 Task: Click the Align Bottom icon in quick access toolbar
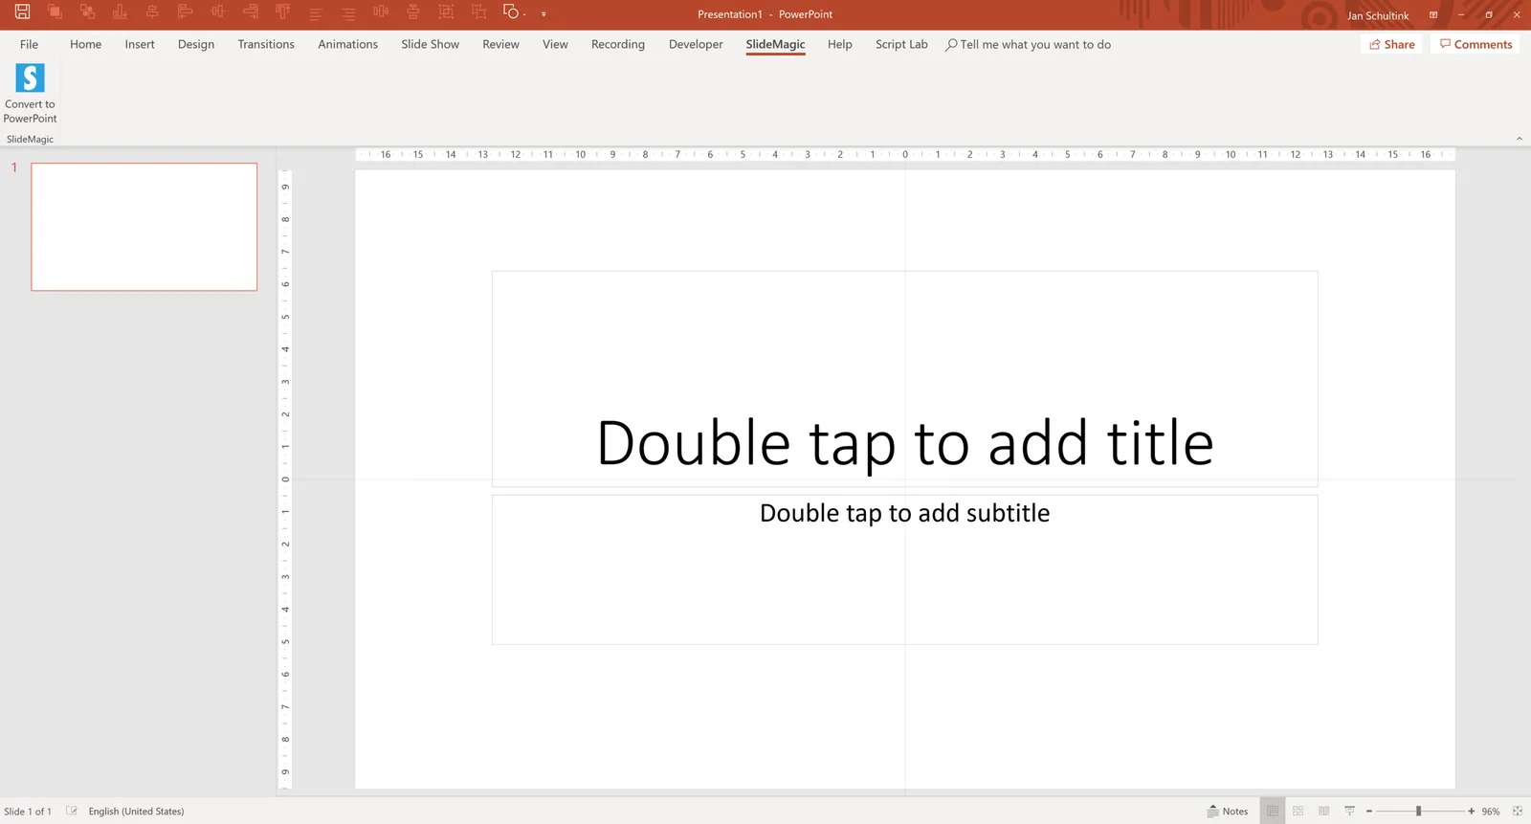point(120,12)
